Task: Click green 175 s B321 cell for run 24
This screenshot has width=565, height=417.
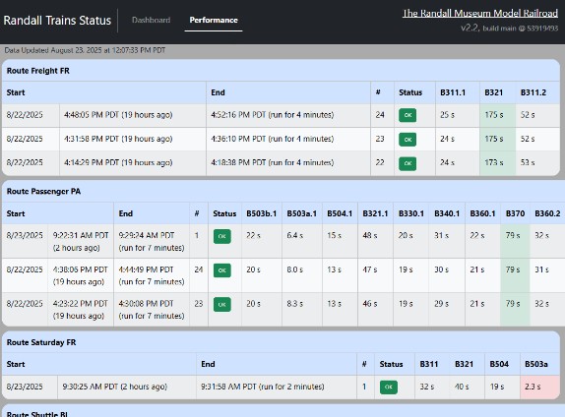Action: (x=497, y=115)
